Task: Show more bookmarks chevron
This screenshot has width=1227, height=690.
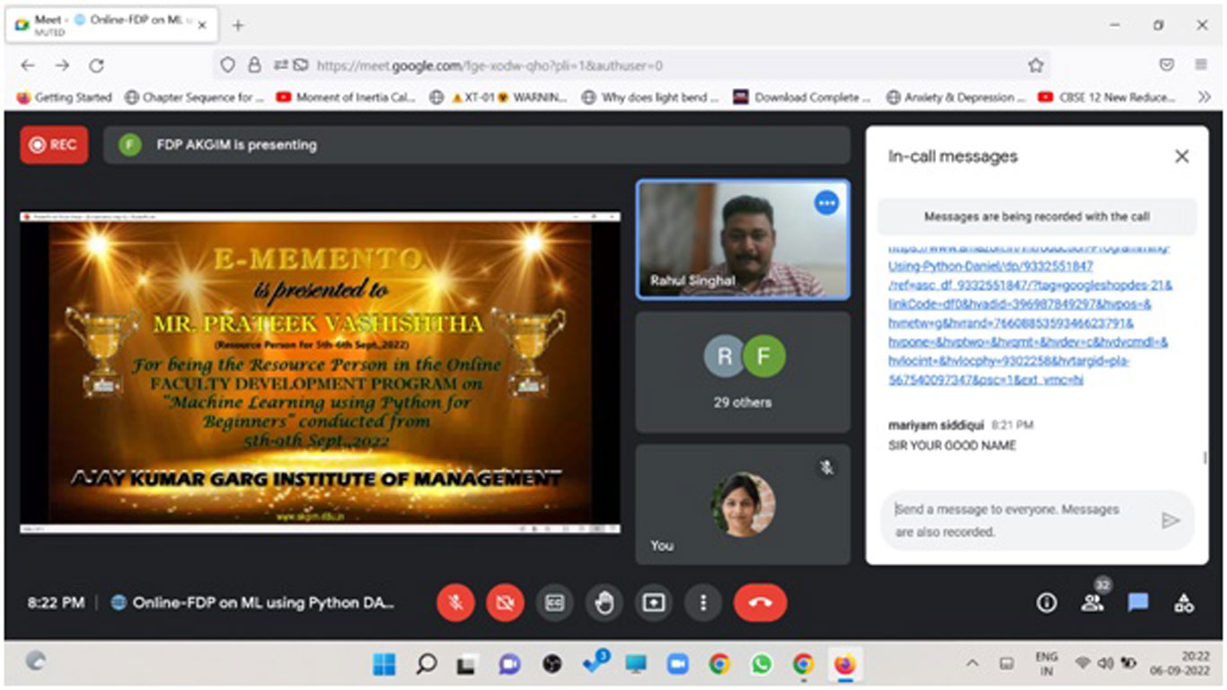Action: click(1205, 97)
